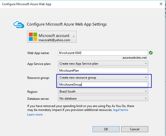Expand the Resource group dropdown
This screenshot has width=166, height=136.
click(x=103, y=77)
